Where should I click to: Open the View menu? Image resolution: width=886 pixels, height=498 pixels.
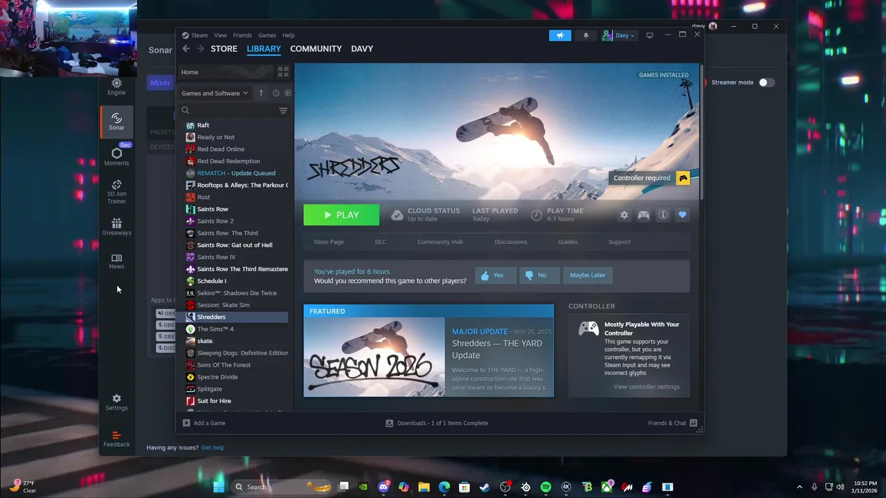click(220, 35)
